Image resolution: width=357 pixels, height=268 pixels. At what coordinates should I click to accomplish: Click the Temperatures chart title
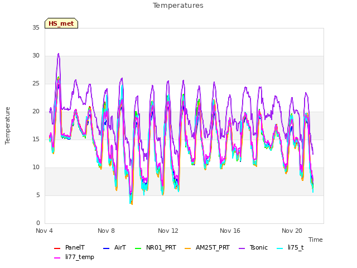click(x=178, y=6)
